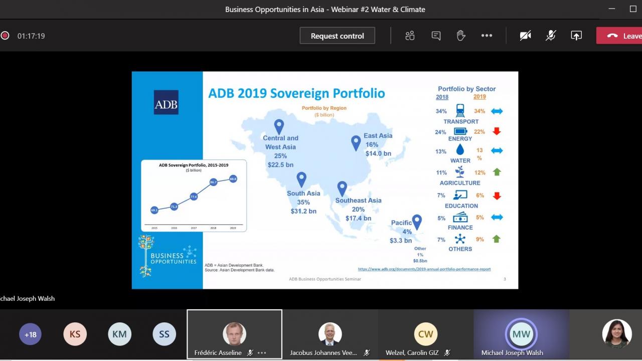
Task: Minimize the meeting window
Action: [x=611, y=9]
